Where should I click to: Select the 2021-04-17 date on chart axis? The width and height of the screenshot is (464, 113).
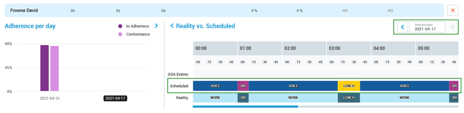tap(115, 98)
